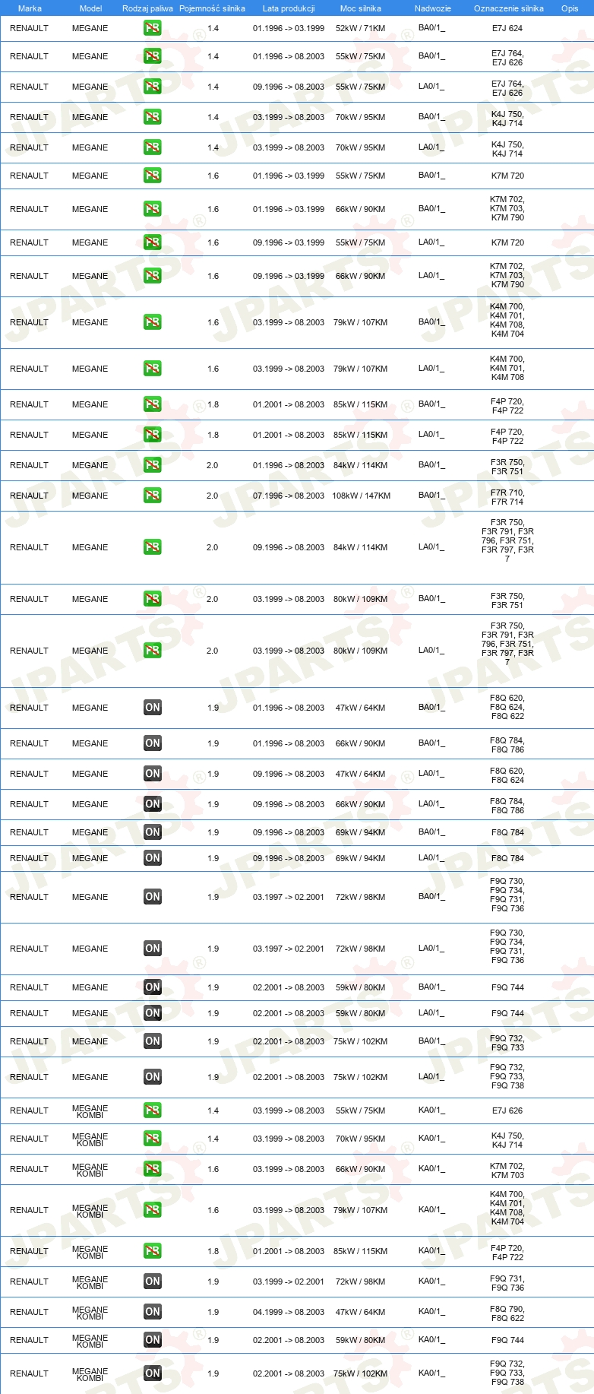The height and width of the screenshot is (1394, 594).
Task: Click the Nadwozie column header
Action: click(433, 8)
